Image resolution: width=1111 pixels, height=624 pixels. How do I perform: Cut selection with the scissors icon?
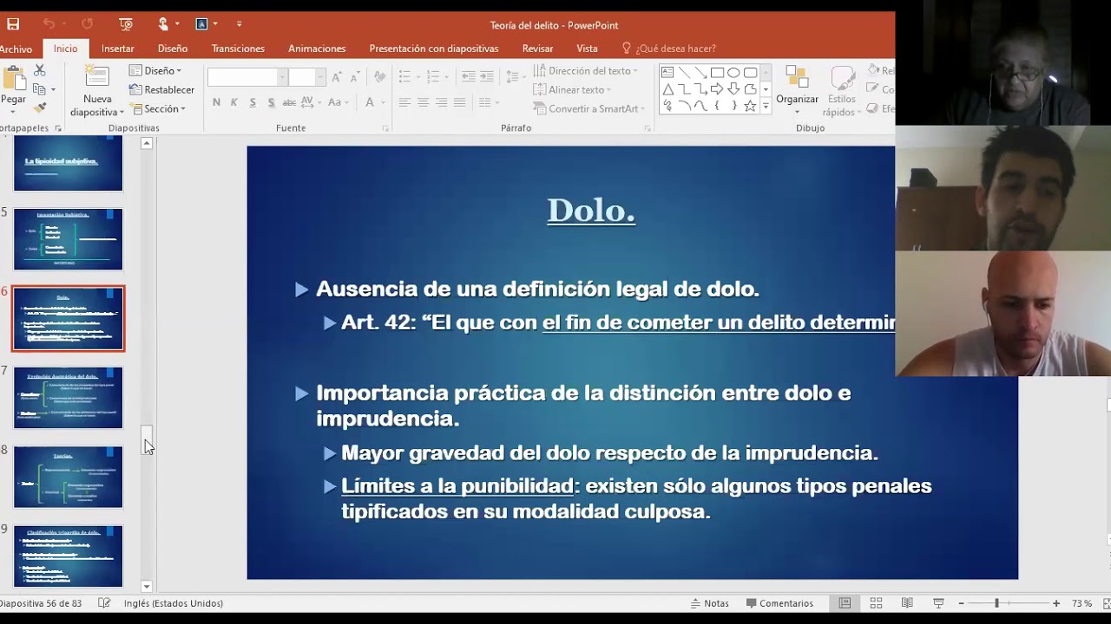click(40, 70)
